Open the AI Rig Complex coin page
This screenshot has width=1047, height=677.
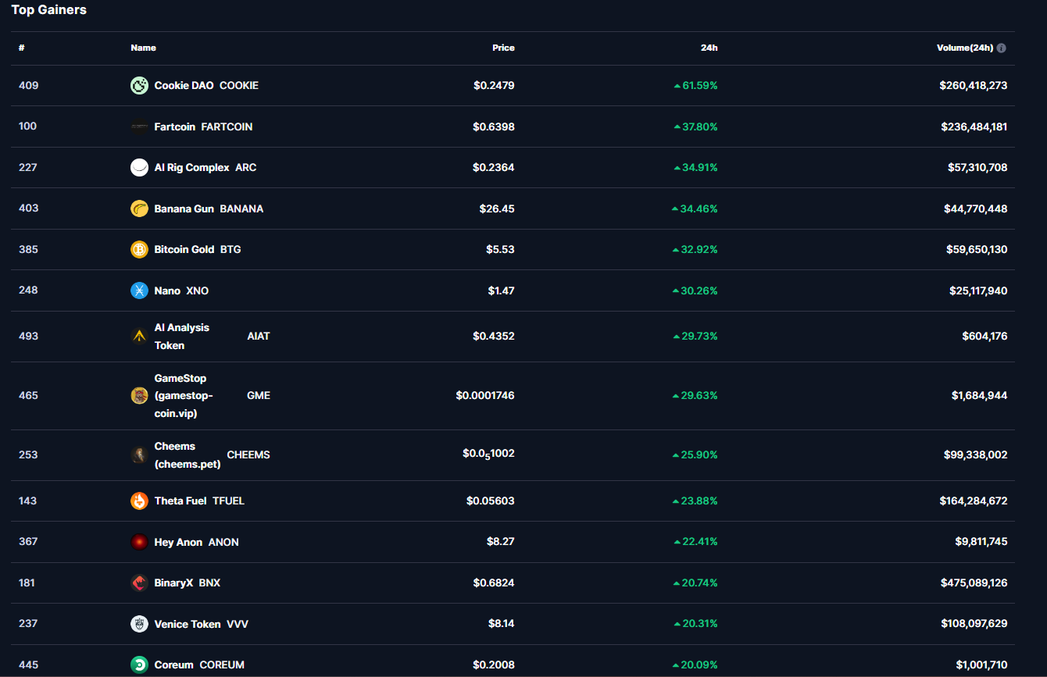point(192,168)
